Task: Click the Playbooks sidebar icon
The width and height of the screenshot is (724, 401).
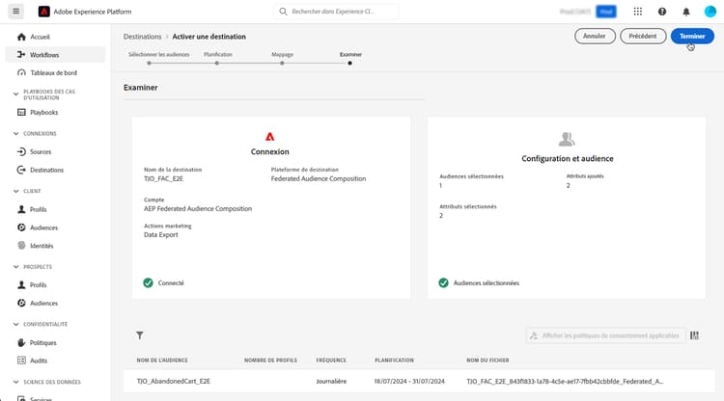Action: [x=21, y=113]
